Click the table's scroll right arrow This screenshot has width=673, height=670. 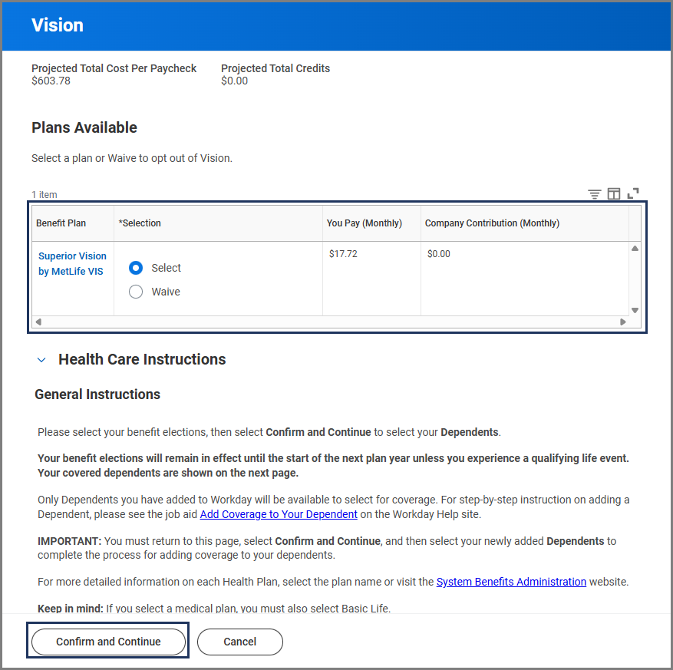623,322
